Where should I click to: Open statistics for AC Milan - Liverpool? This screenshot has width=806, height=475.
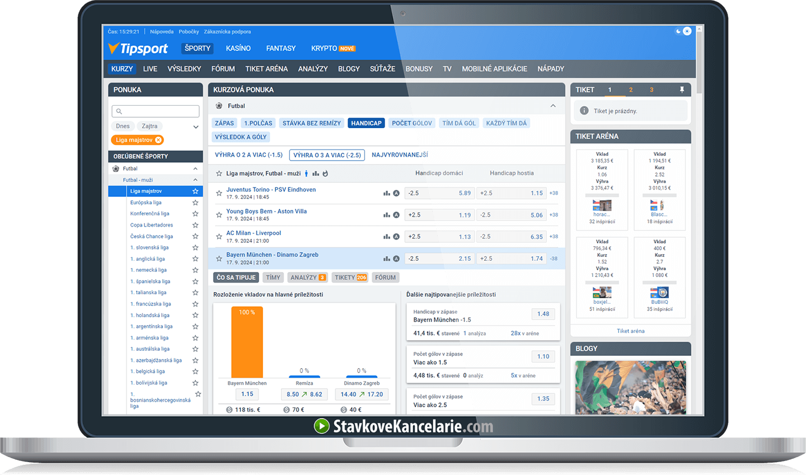point(386,237)
